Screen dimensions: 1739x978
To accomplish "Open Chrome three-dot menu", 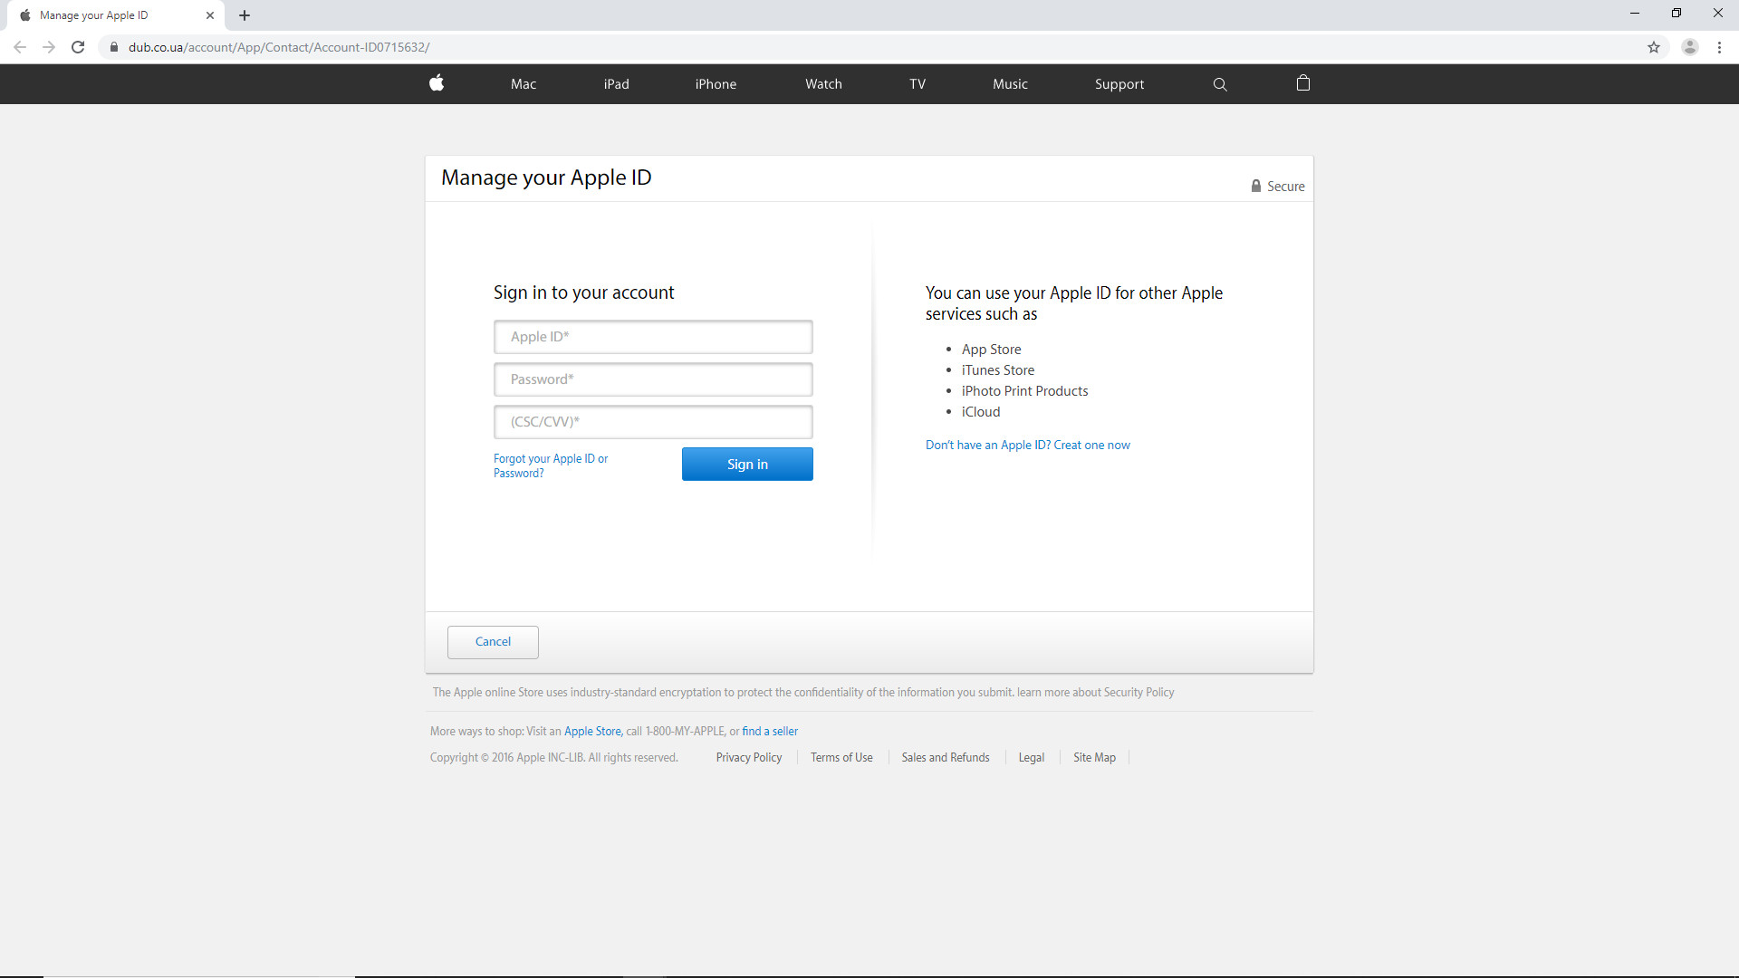I will click(x=1720, y=47).
